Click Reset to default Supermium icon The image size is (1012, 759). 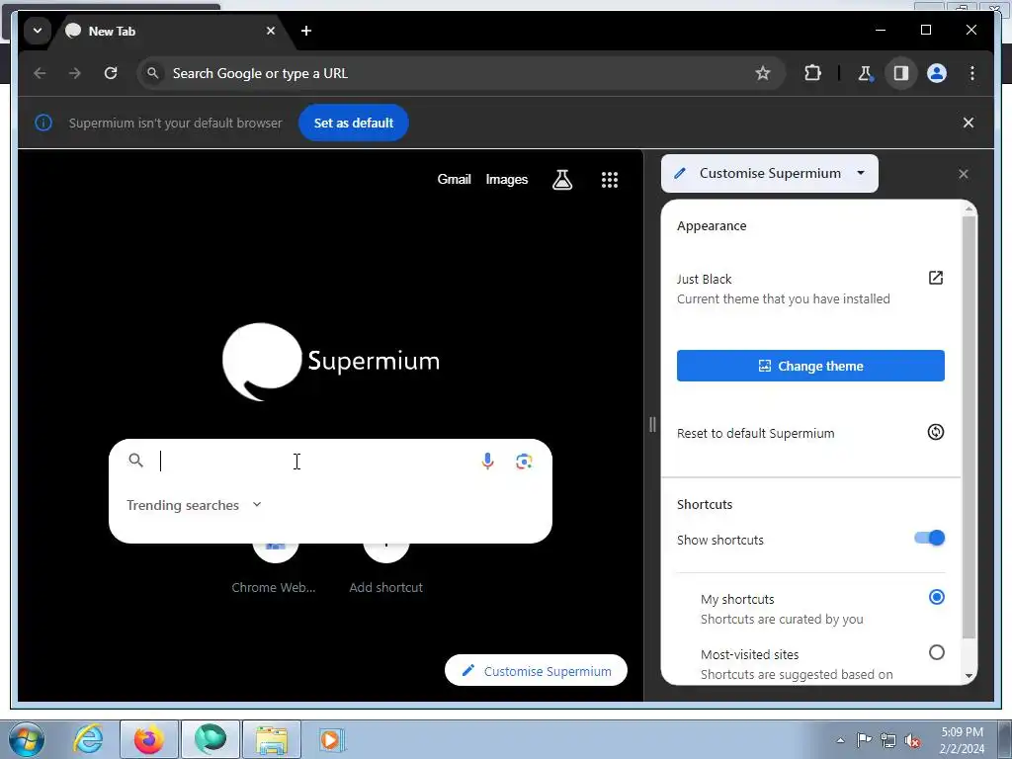(x=935, y=432)
